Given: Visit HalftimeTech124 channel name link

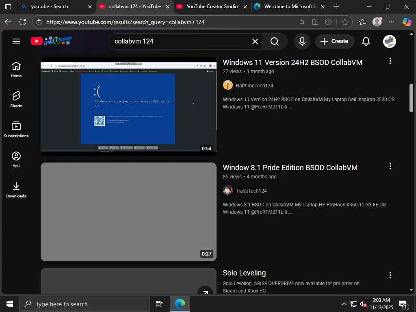Looking at the screenshot, I should pyautogui.click(x=254, y=85).
